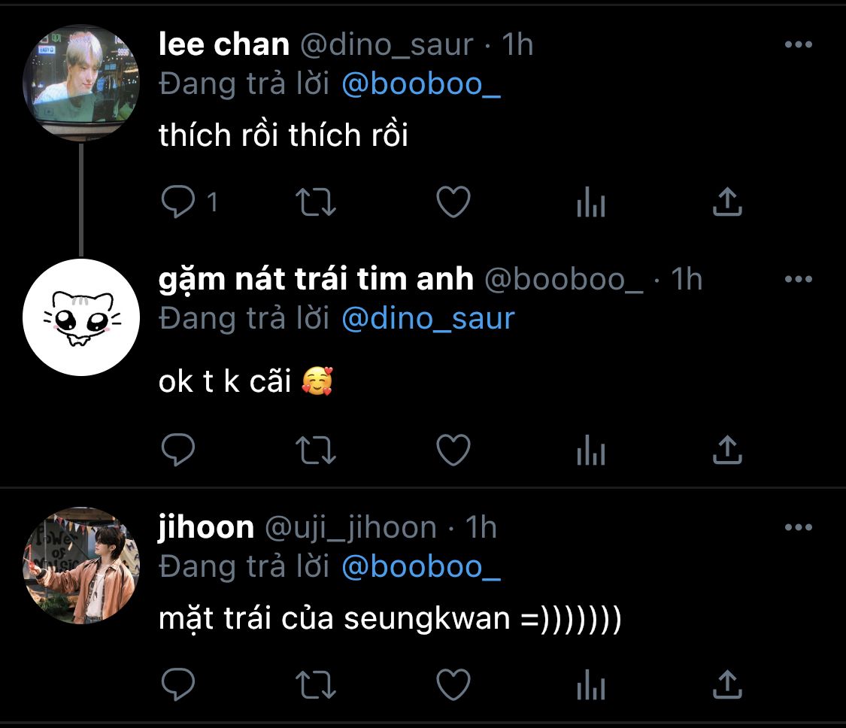Reply to lee chan's tweet

click(x=178, y=202)
